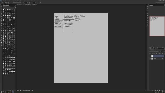165x93 pixels.
Task: Create a new group in Layers panel
Action: click(x=159, y=90)
